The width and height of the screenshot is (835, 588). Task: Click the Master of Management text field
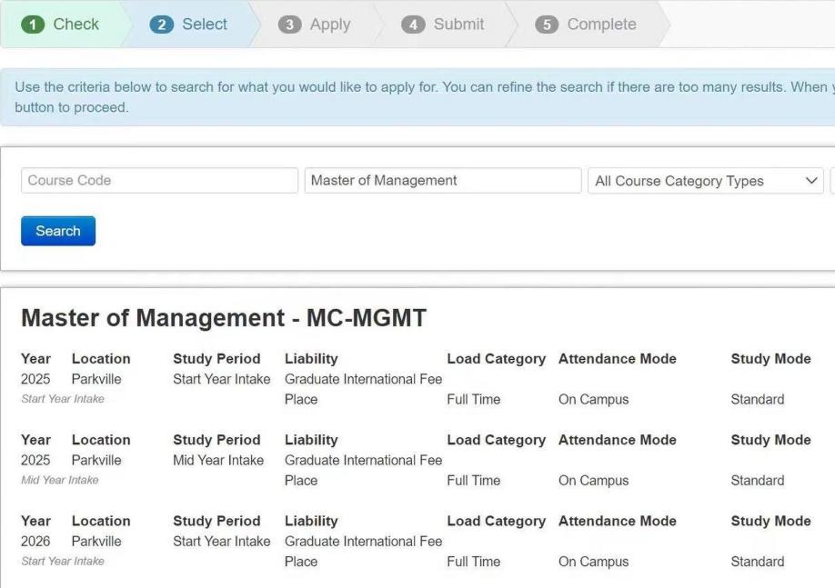point(442,180)
